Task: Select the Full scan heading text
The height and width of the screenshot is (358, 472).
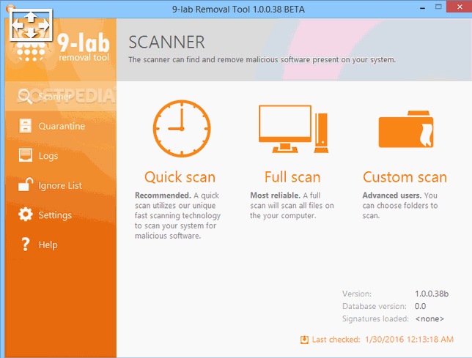Action: tap(292, 177)
